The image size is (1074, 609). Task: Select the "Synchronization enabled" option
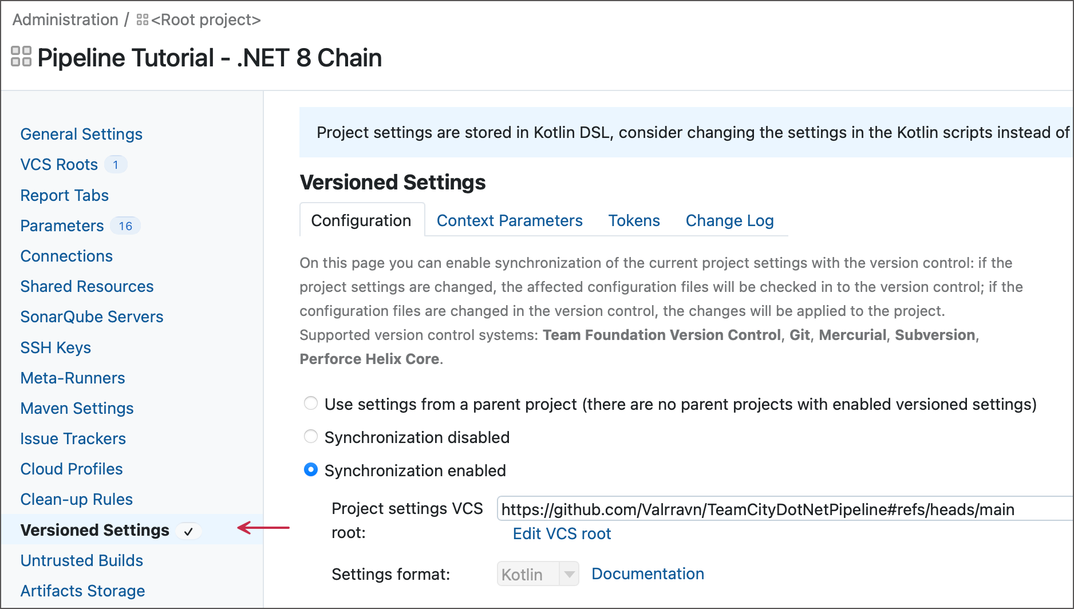(310, 469)
